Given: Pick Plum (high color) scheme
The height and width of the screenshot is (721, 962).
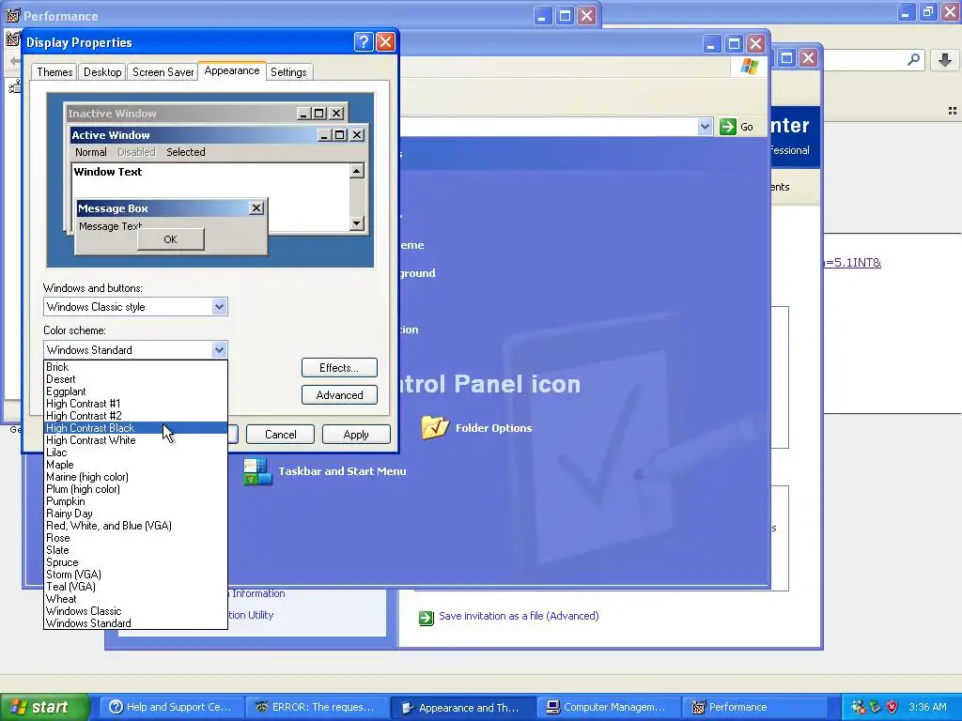Looking at the screenshot, I should point(135,488).
